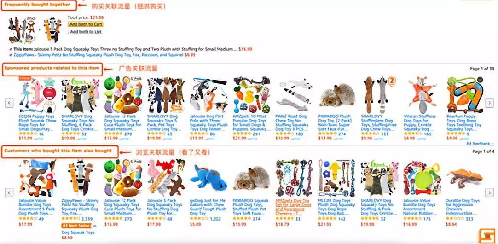The height and width of the screenshot is (244, 498).
Task: Tick checkbox beside This item Jalousie 5 Pack
Action: tap(12, 49)
